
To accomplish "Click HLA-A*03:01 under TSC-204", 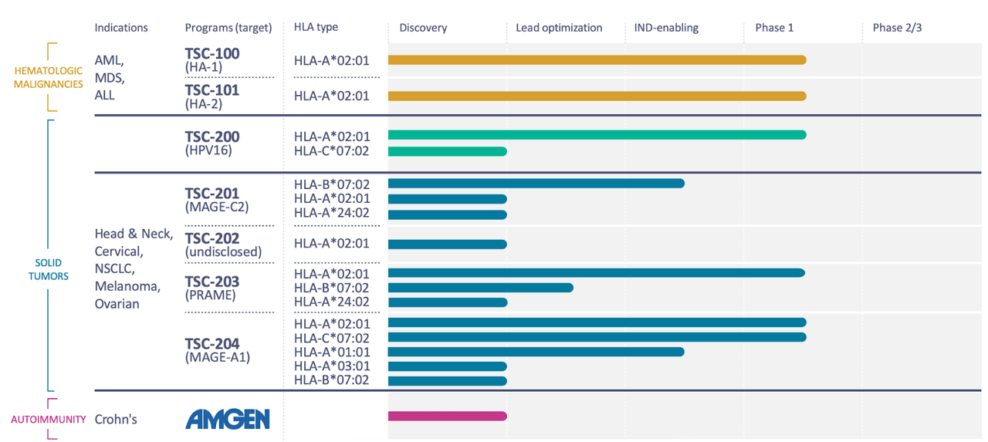I will (332, 366).
